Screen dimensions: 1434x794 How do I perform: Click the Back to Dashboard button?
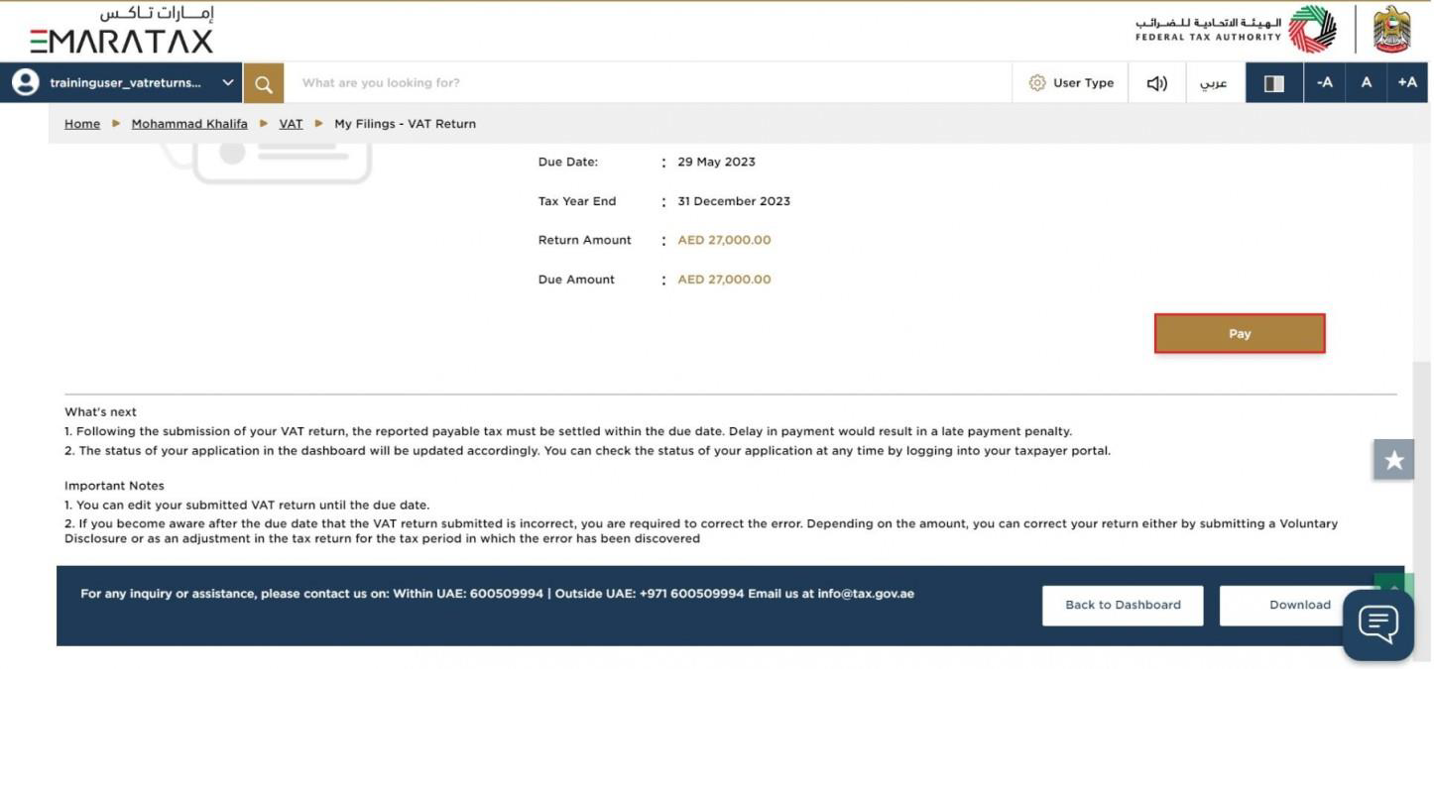(1123, 605)
